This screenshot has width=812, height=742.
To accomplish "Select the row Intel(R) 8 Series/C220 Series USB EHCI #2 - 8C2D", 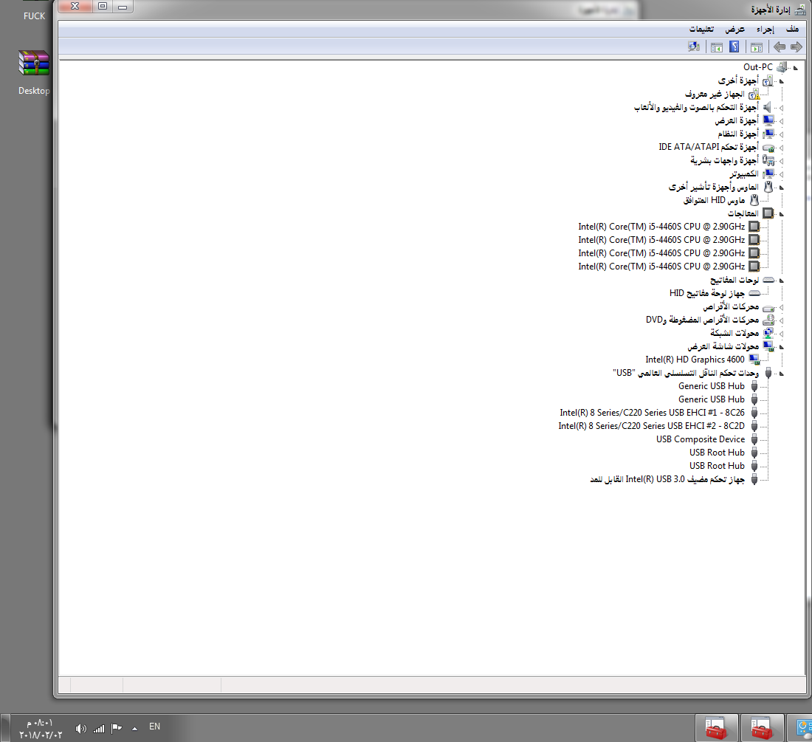I will coord(652,425).
